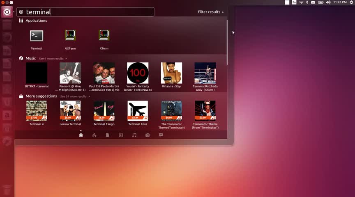Collapse the Applications category header
This screenshot has height=197, width=355.
tap(36, 21)
